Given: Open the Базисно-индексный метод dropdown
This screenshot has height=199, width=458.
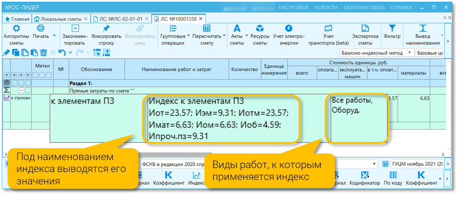Looking at the screenshot, I should (377, 53).
